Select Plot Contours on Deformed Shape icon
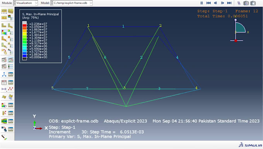Viewport: 263px width, 149px height. 4,32
